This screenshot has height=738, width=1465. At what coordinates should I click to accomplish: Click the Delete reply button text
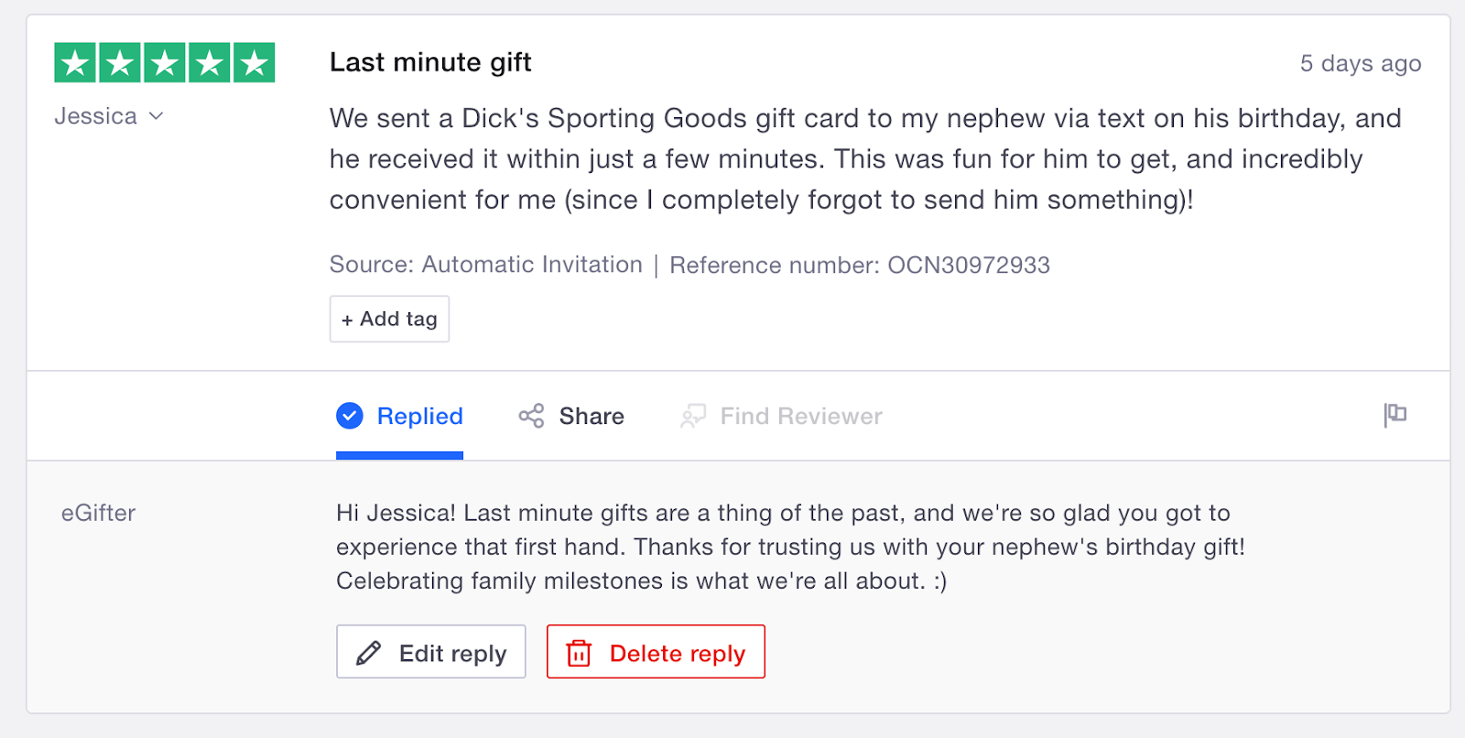click(678, 653)
